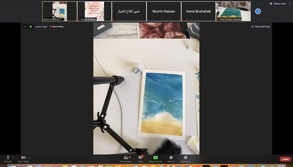Click the Record icon
This screenshot has height=167, width=293.
click(x=171, y=158)
